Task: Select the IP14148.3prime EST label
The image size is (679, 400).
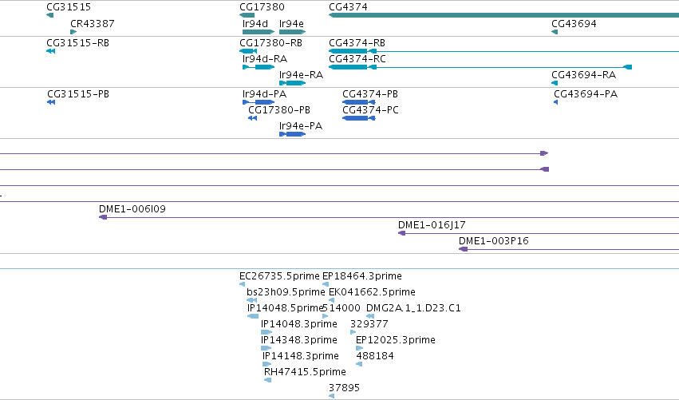Action: pyautogui.click(x=301, y=356)
